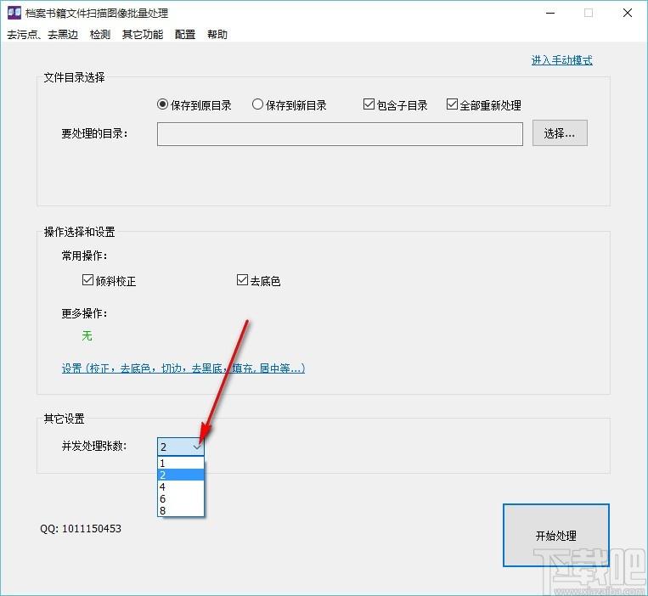
Task: Click the 选择... browse button
Action: point(560,133)
